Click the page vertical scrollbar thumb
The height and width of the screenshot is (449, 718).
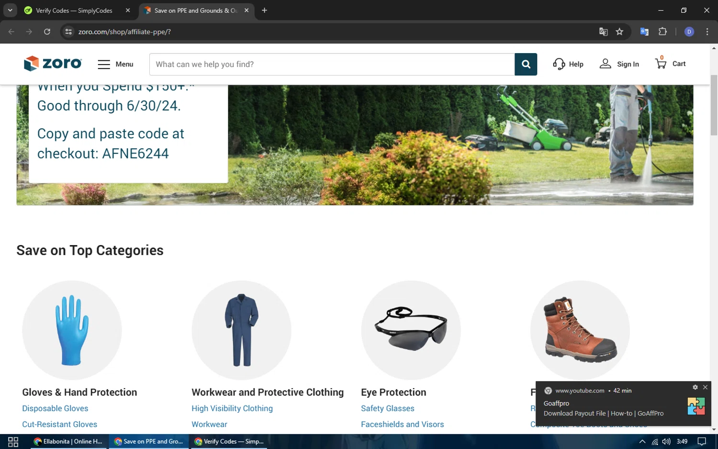(x=714, y=105)
